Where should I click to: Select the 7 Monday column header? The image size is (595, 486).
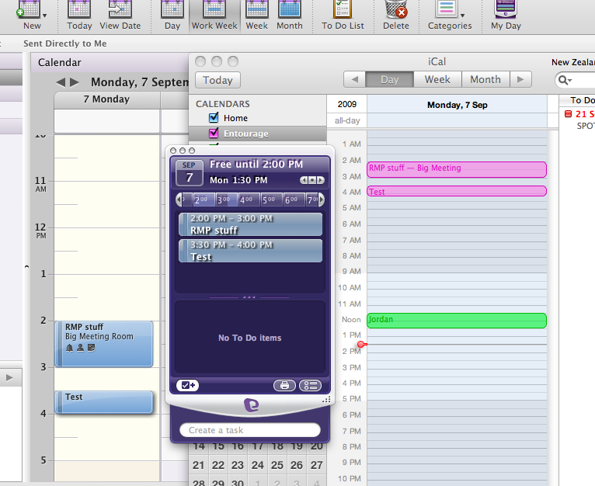(x=106, y=99)
